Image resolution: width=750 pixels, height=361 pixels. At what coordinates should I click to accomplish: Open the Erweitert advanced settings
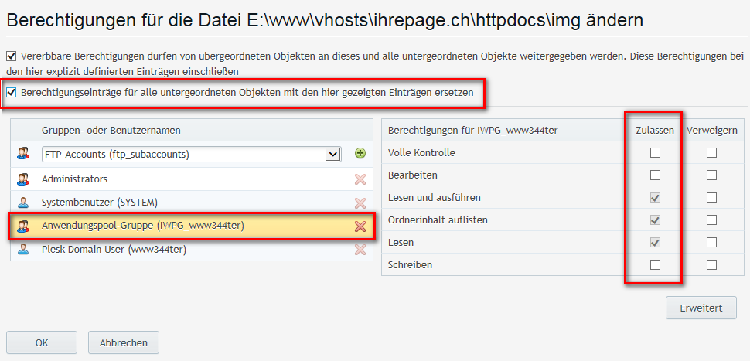701,308
